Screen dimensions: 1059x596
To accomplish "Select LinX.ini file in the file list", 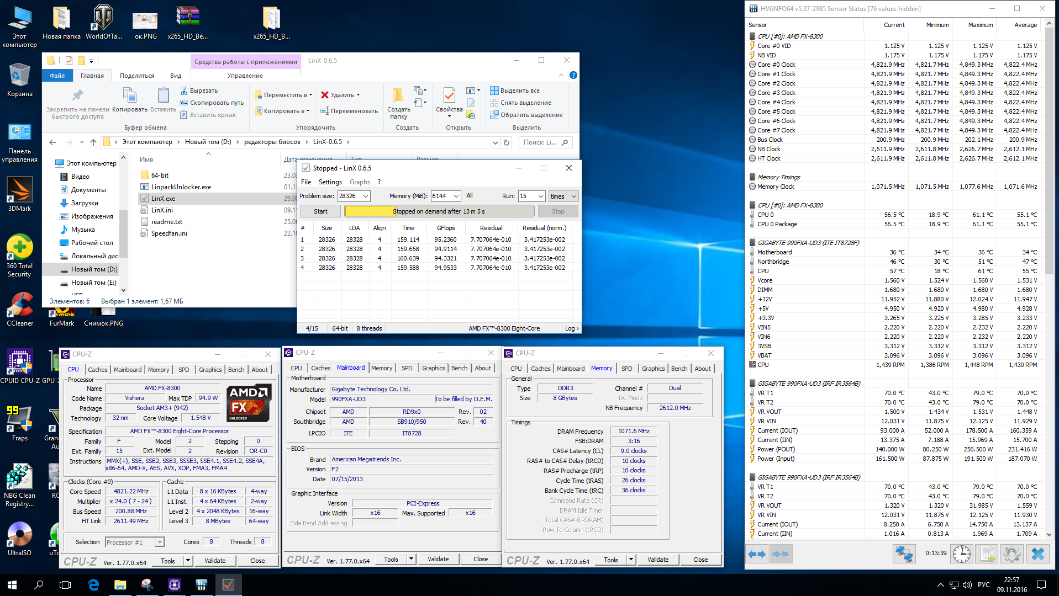I will coord(162,210).
